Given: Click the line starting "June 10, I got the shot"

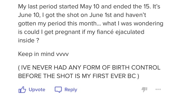Looking at the screenshot, I should tap(82, 15).
